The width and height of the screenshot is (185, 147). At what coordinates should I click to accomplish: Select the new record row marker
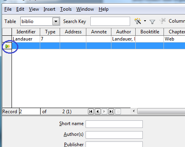pos(7,46)
